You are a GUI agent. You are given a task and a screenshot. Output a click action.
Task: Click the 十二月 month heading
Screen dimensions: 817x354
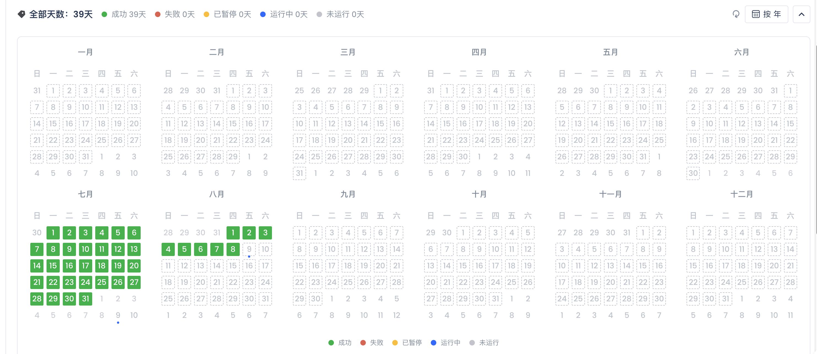pyautogui.click(x=741, y=194)
